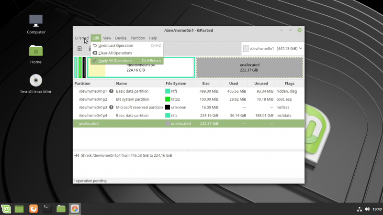The width and height of the screenshot is (383, 215).
Task: Click the '1 operation pending' status text
Action: pyautogui.click(x=90, y=181)
